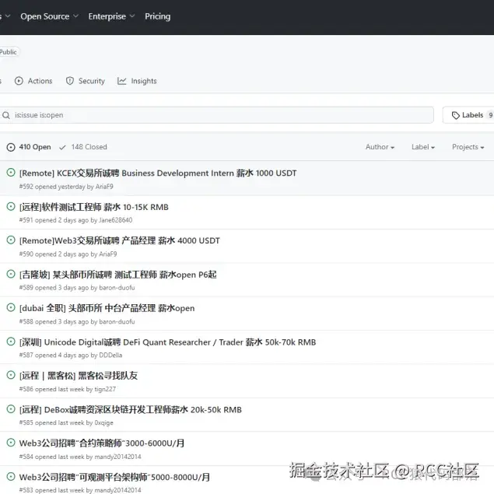This screenshot has height=494, width=494.
Task: Open author Jane628640's profile
Action: coord(115,220)
